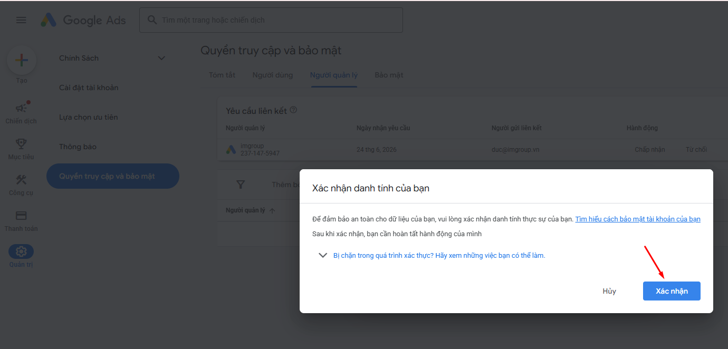728x349 pixels.
Task: Open Quản trị gear icon
Action: pos(21,251)
